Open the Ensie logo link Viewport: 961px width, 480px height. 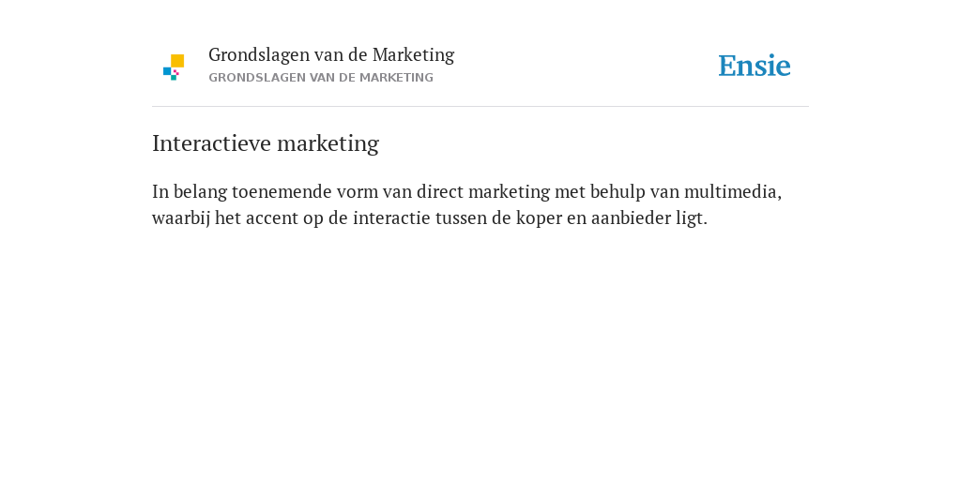755,66
